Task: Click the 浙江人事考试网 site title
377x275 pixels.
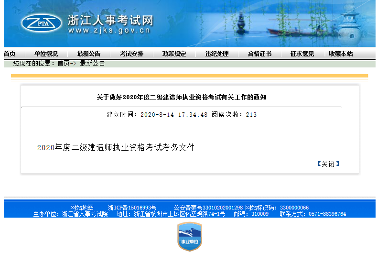Action: click(x=110, y=20)
